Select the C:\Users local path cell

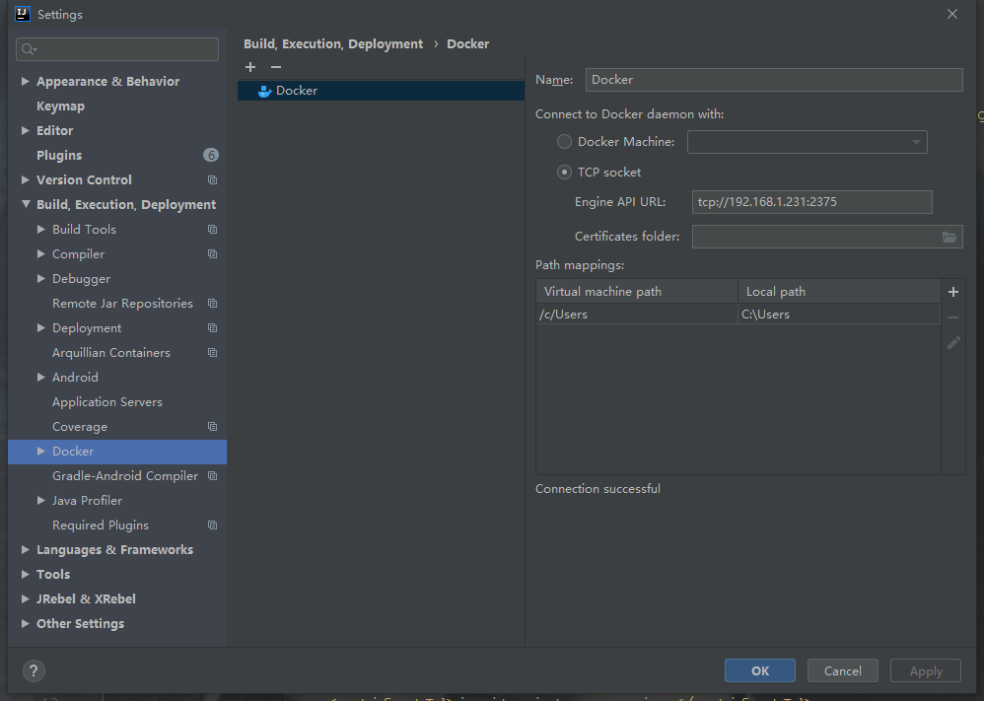(839, 315)
